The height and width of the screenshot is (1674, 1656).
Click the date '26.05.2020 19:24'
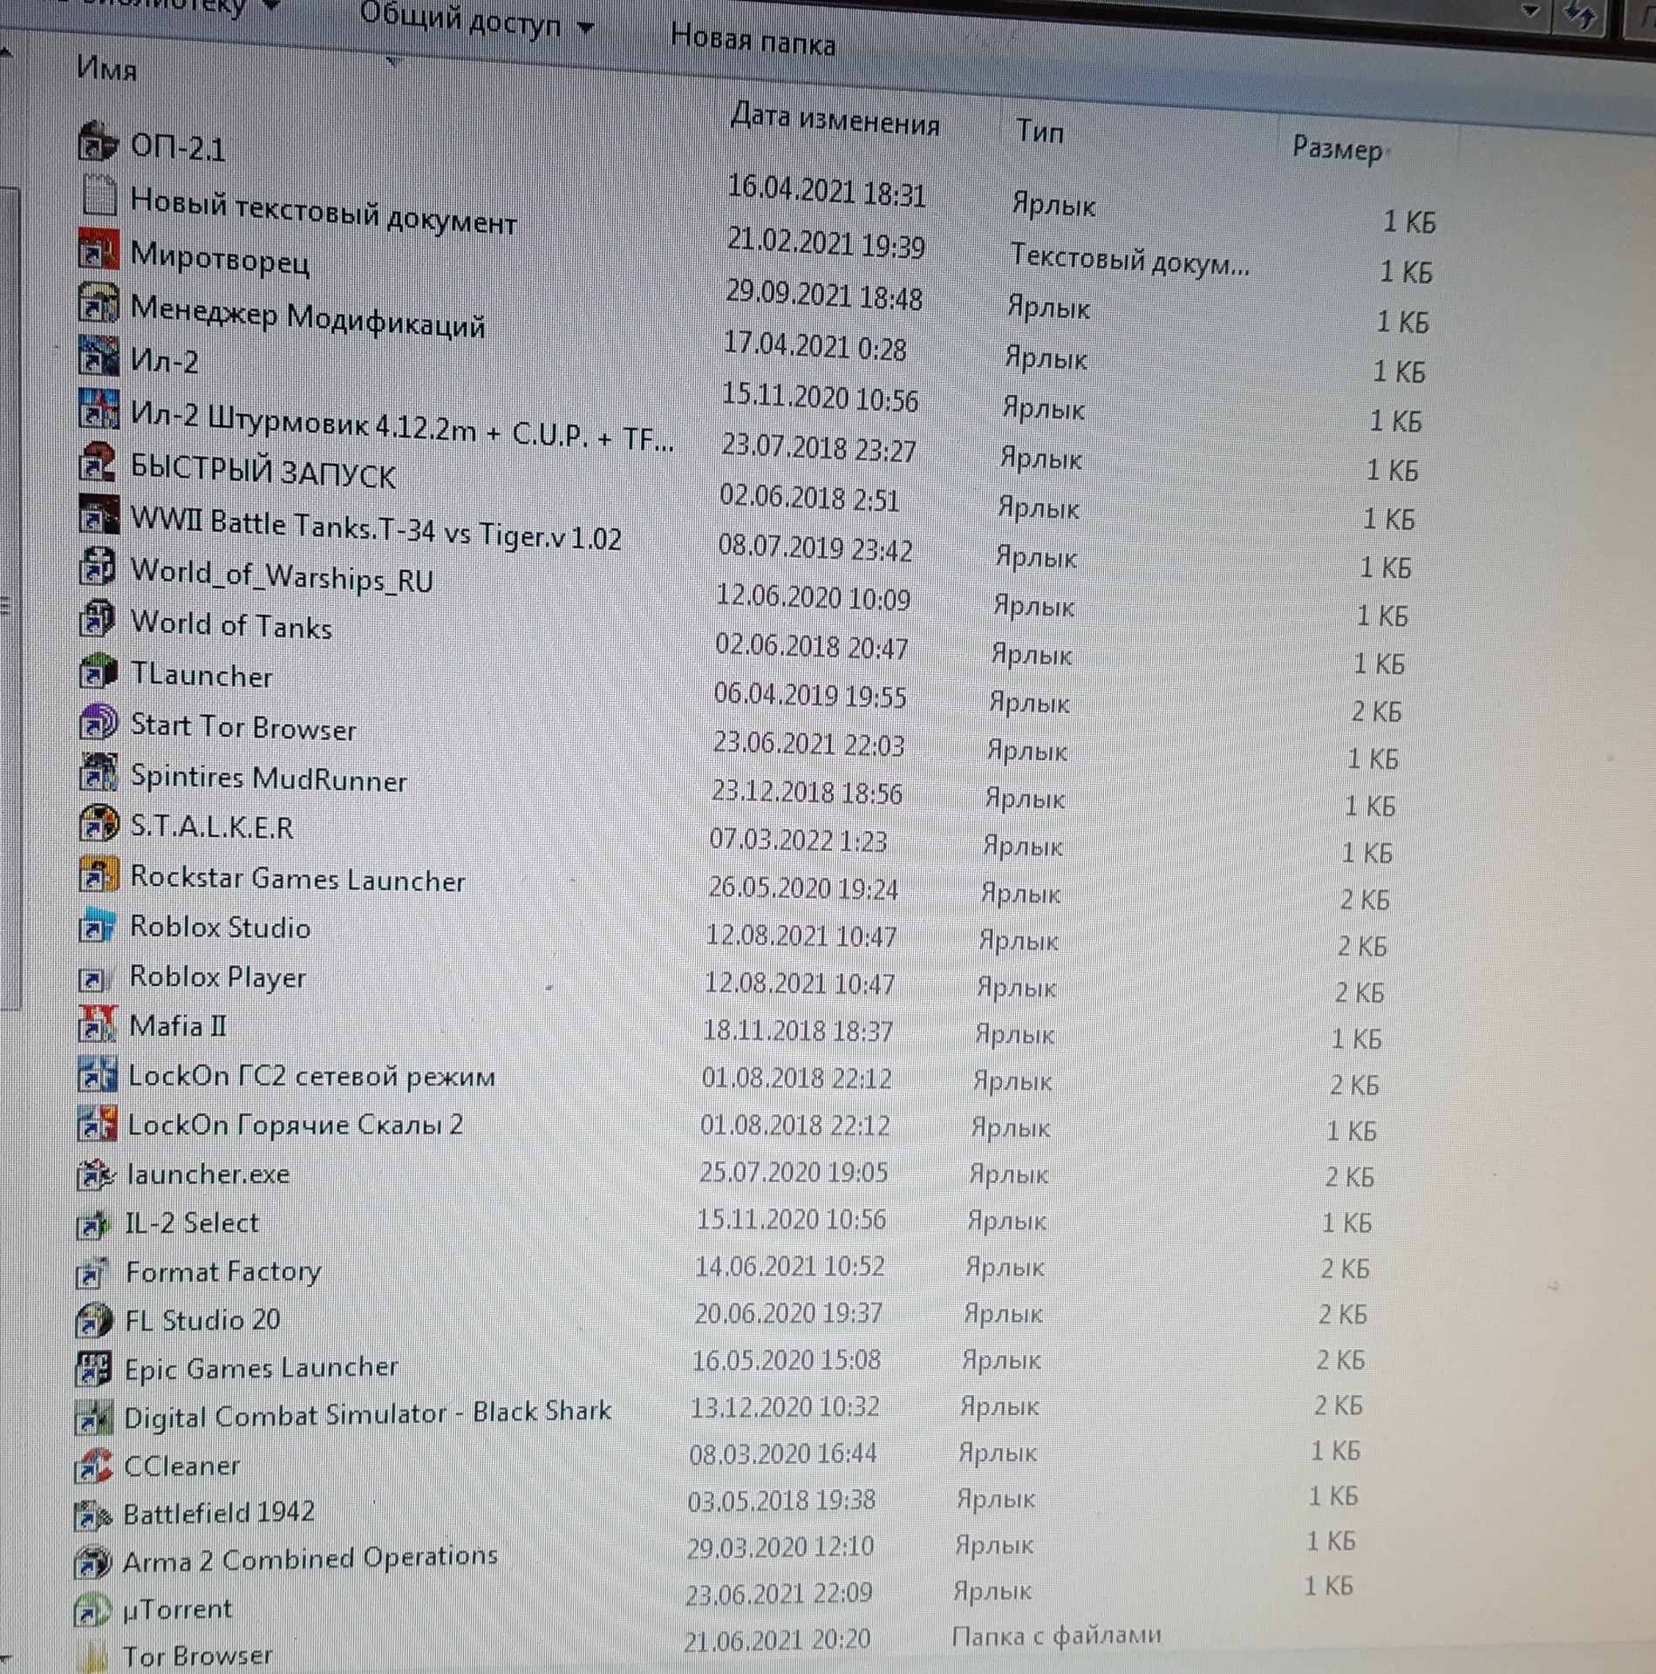pyautogui.click(x=802, y=888)
